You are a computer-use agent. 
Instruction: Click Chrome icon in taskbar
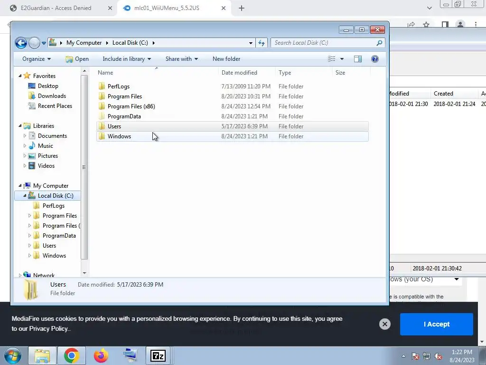point(72,355)
